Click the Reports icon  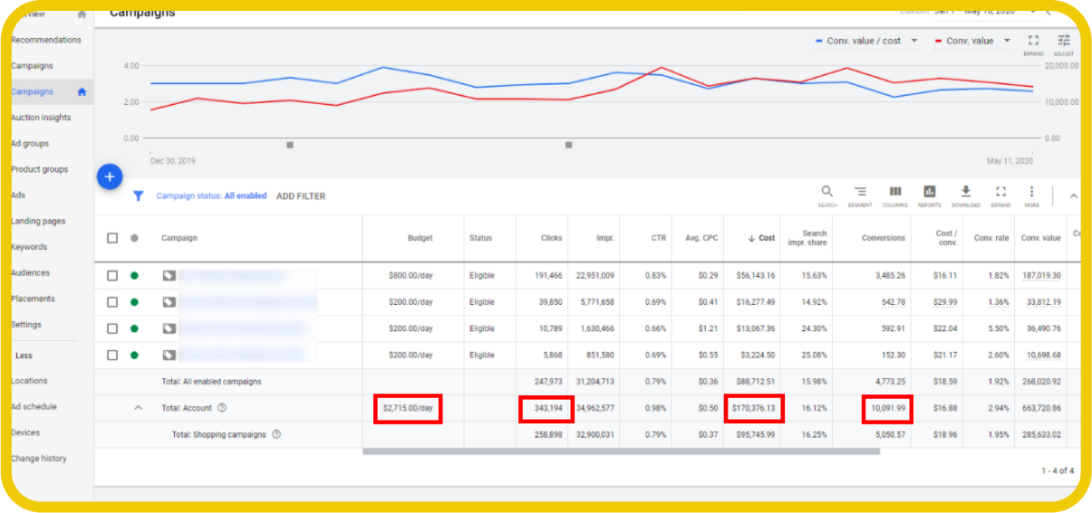click(929, 194)
